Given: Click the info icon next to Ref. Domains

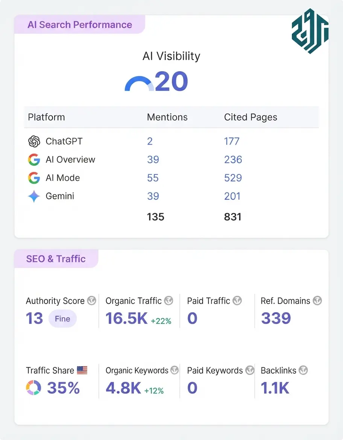Looking at the screenshot, I should coord(317,301).
